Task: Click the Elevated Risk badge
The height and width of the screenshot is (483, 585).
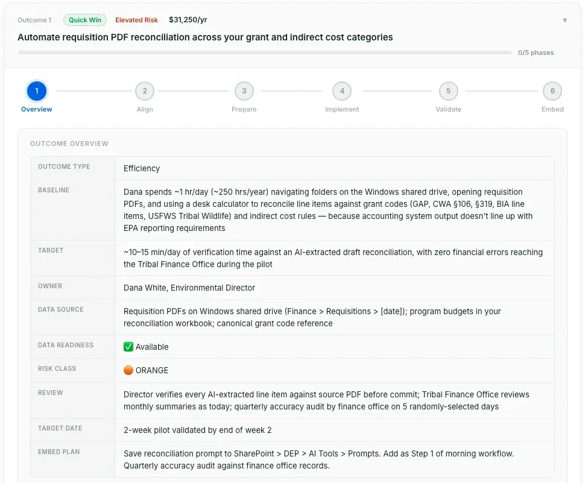Action: point(136,19)
